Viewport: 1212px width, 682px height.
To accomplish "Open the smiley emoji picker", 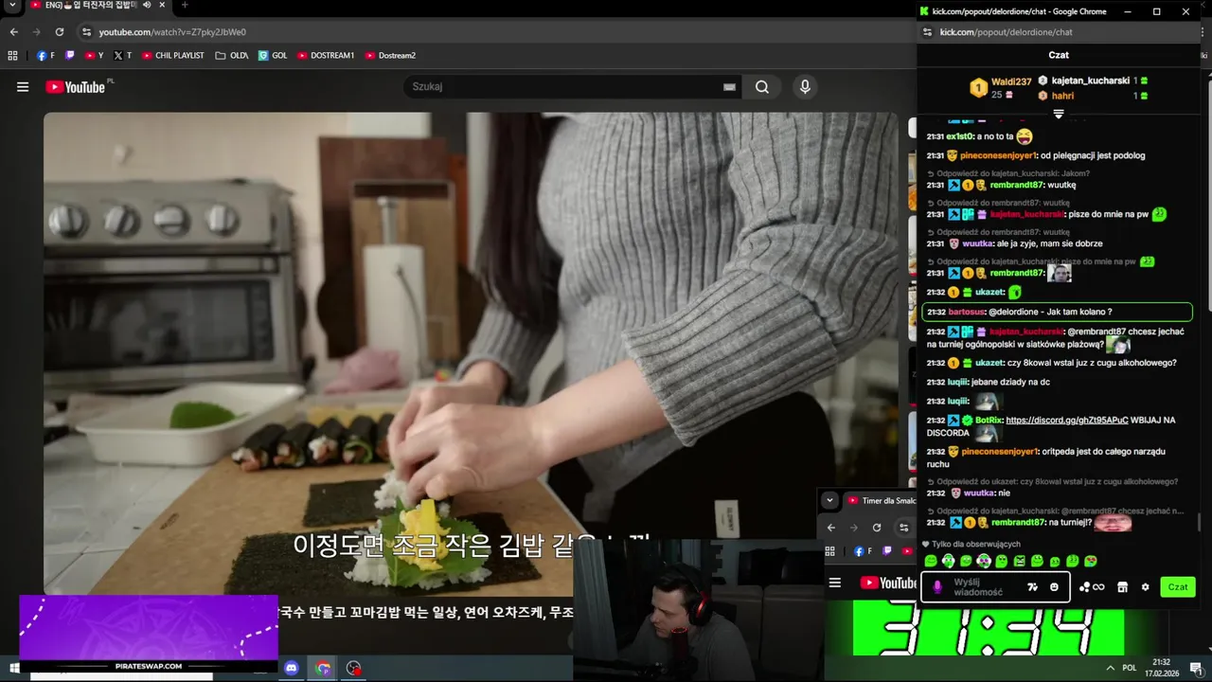I will point(1054,587).
